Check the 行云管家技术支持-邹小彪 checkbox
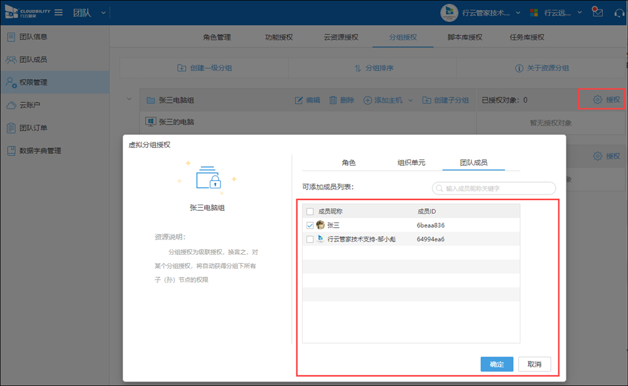Screen dimensions: 628x386 pyautogui.click(x=310, y=240)
